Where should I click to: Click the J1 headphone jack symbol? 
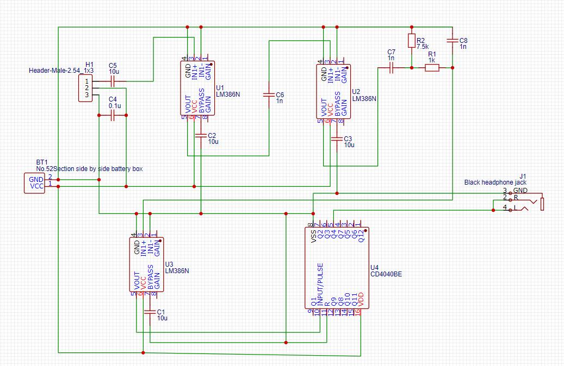(525, 201)
